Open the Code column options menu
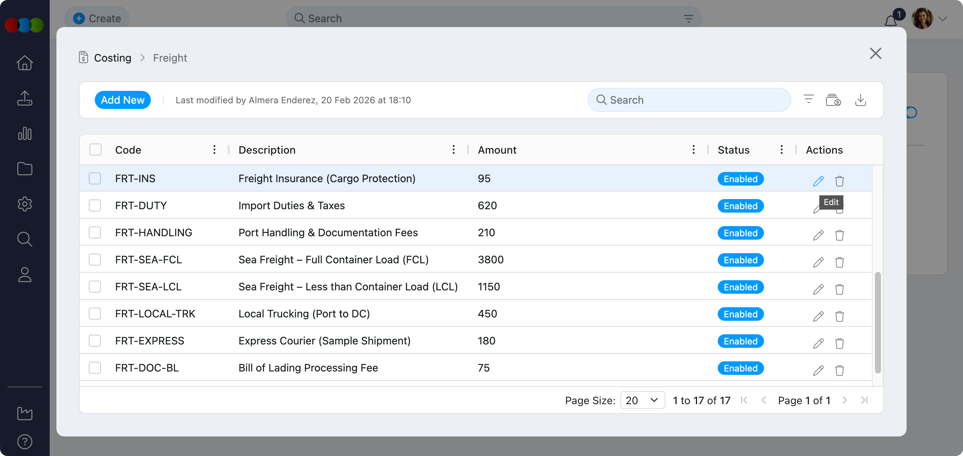 coord(214,149)
